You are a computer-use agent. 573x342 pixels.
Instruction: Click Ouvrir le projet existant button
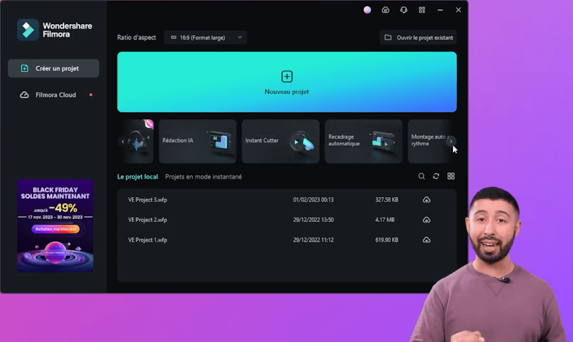[418, 37]
